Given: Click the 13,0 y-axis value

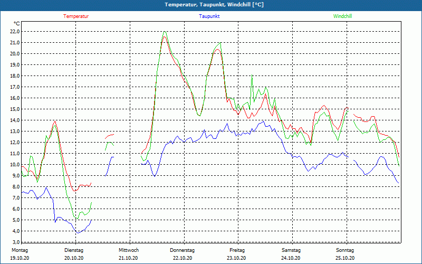Looking at the screenshot, I should (15, 131).
